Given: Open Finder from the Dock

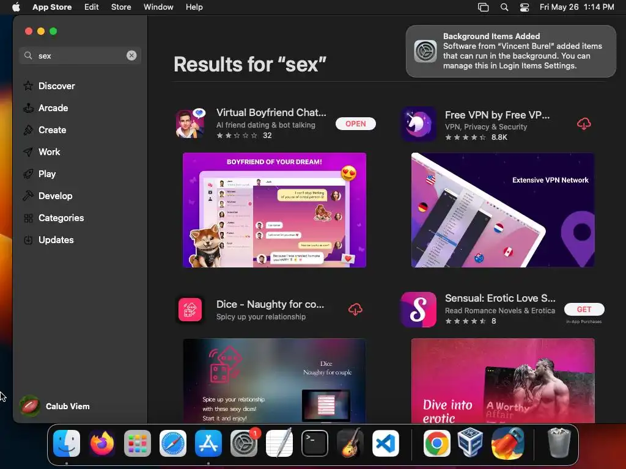Looking at the screenshot, I should [x=66, y=443].
